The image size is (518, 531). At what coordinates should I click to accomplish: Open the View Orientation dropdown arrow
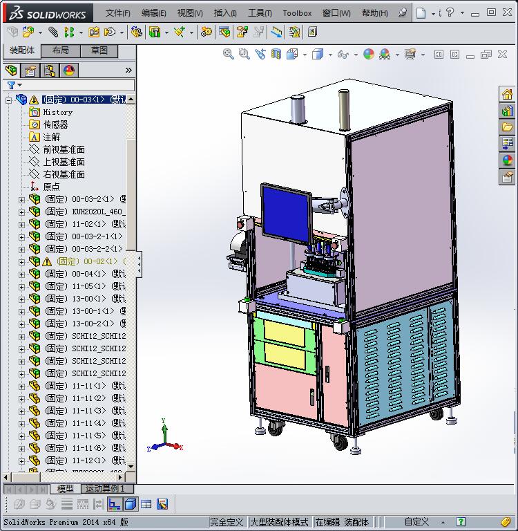305,55
